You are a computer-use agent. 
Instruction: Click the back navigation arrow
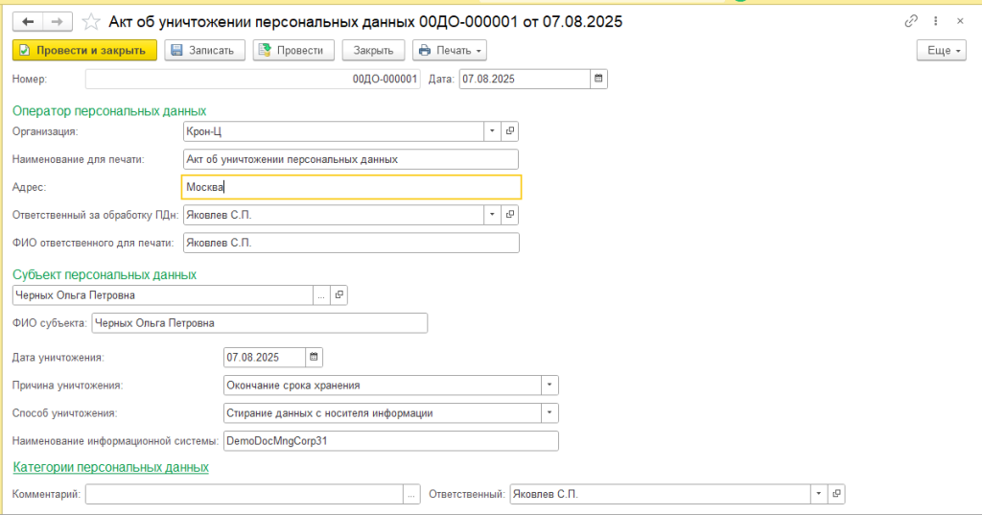(28, 21)
